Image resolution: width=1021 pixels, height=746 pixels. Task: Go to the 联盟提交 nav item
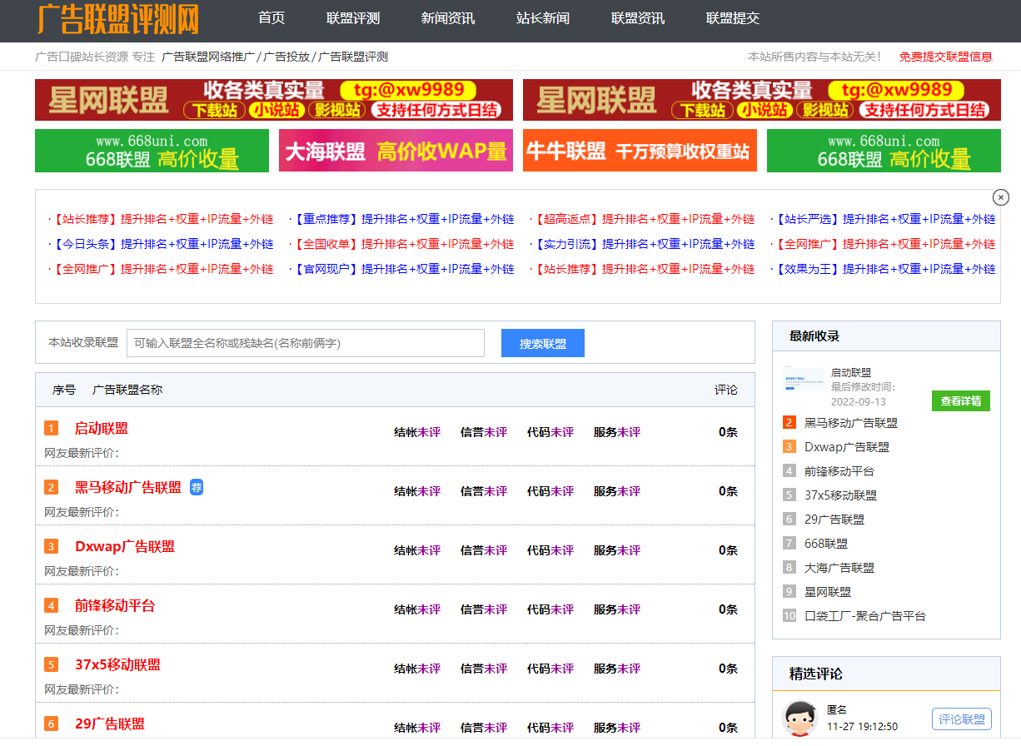733,18
